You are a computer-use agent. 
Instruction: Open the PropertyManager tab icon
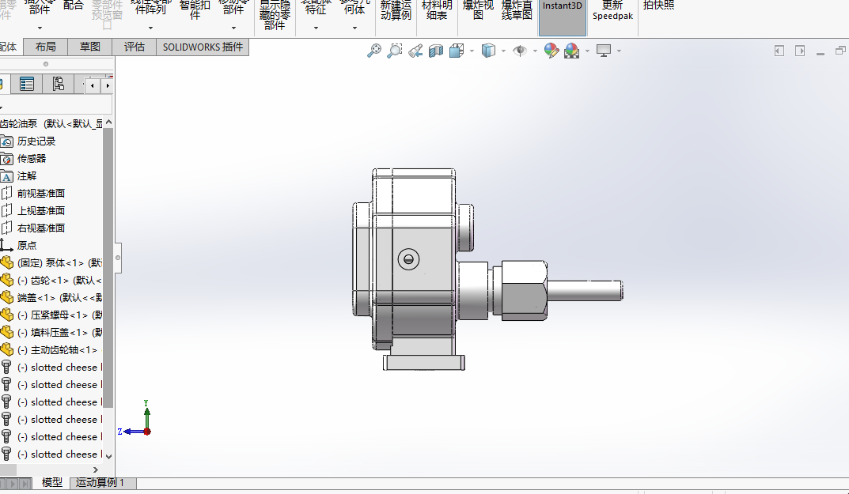tap(27, 85)
